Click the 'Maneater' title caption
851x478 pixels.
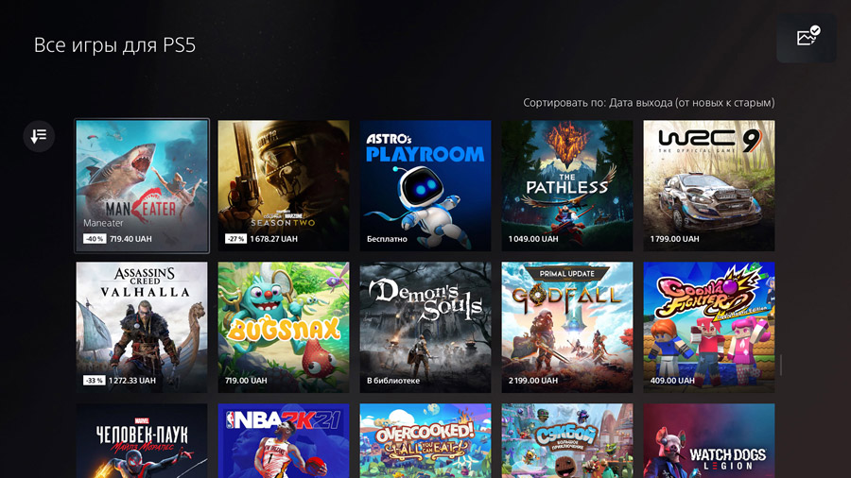click(x=103, y=223)
